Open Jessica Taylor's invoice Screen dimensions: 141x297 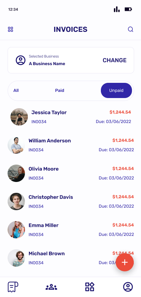tap(70, 117)
